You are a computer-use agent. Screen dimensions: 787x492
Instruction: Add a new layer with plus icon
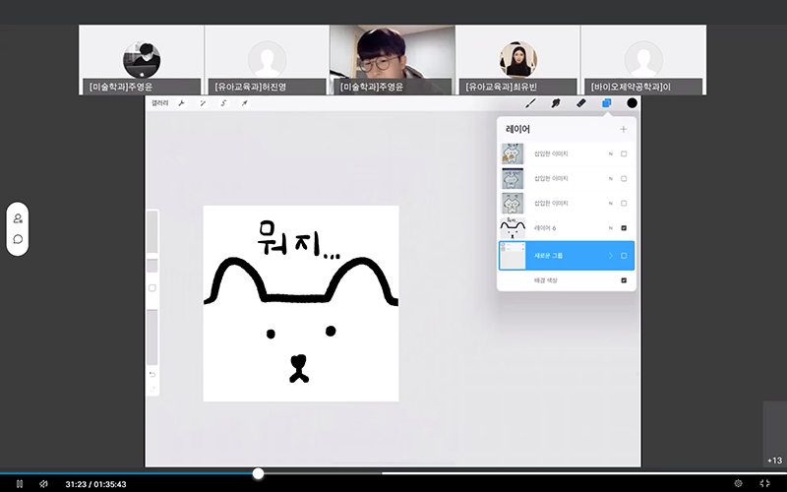pyautogui.click(x=623, y=129)
